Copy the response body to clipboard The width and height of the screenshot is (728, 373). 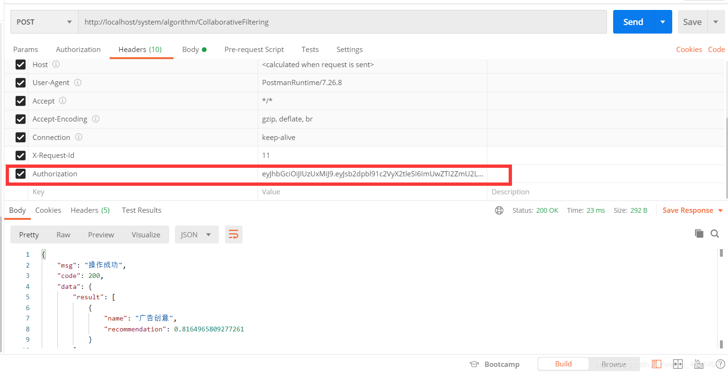click(699, 234)
